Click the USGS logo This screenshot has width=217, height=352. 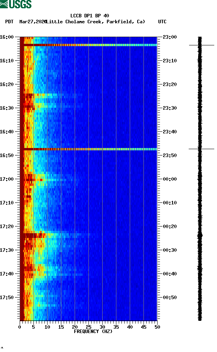click(16, 4)
